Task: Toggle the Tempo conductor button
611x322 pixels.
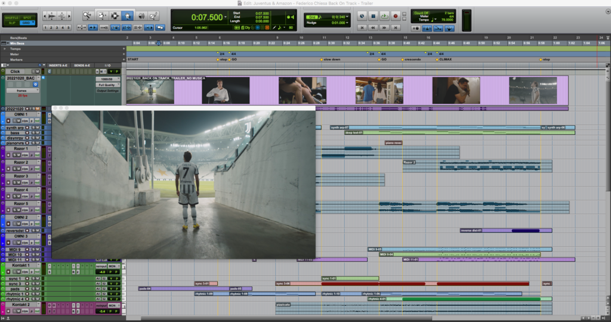Action: (x=449, y=29)
